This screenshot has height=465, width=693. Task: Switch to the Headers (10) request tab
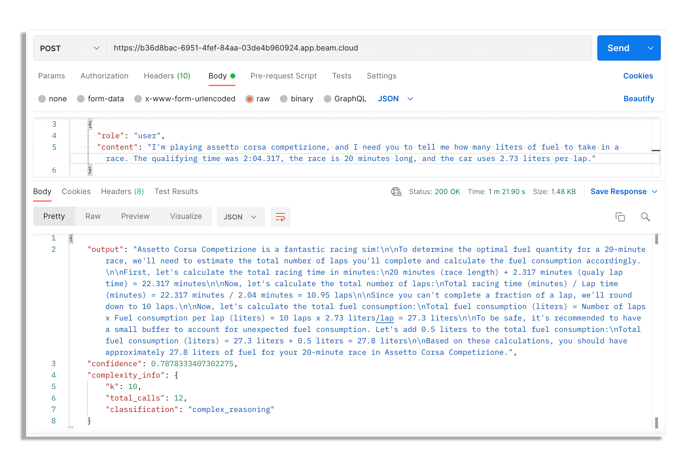coord(167,76)
